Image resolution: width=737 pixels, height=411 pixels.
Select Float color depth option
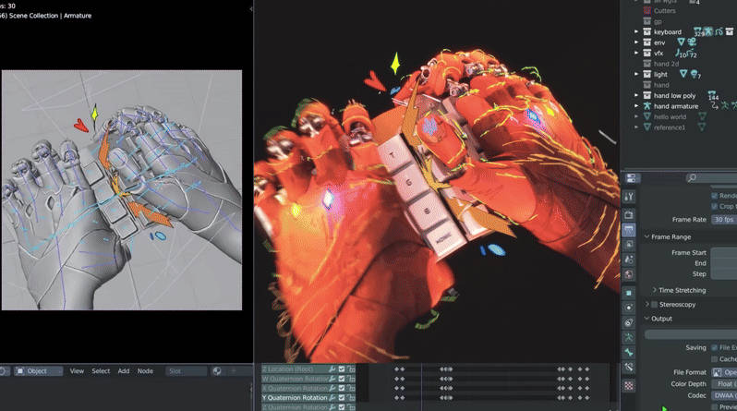pyautogui.click(x=724, y=384)
